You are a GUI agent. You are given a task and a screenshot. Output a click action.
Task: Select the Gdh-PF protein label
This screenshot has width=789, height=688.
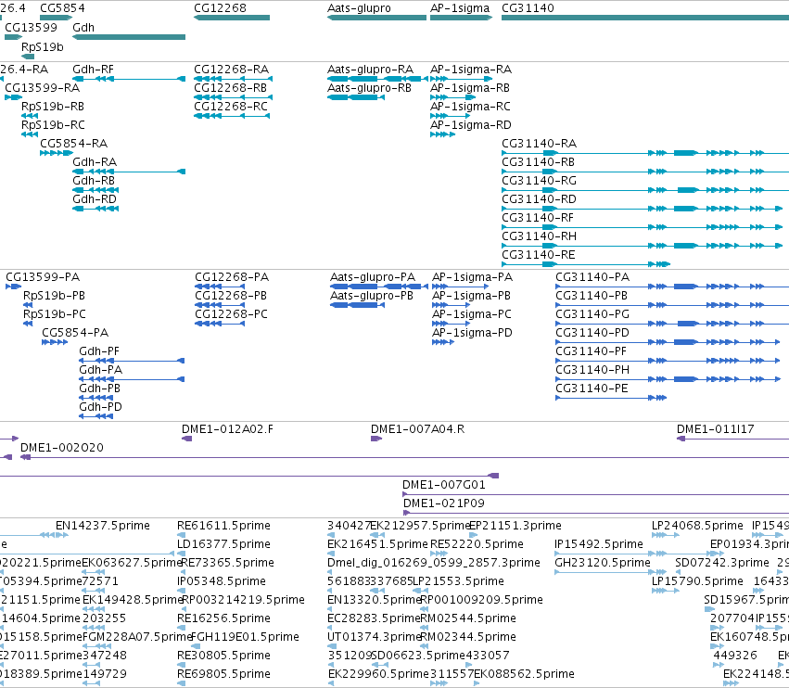click(99, 351)
